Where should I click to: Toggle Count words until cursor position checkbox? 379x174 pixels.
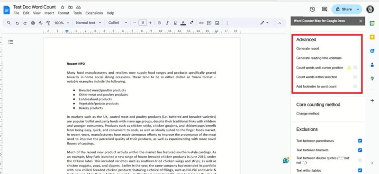(x=355, y=68)
